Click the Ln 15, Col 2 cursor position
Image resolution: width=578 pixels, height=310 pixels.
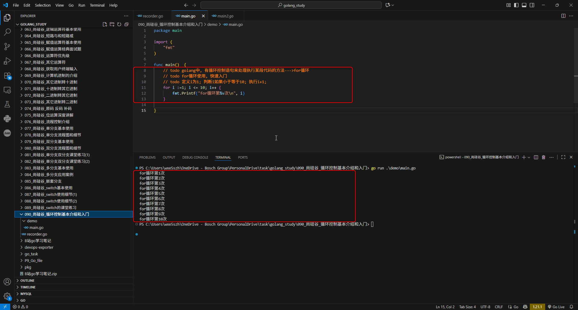coord(445,307)
